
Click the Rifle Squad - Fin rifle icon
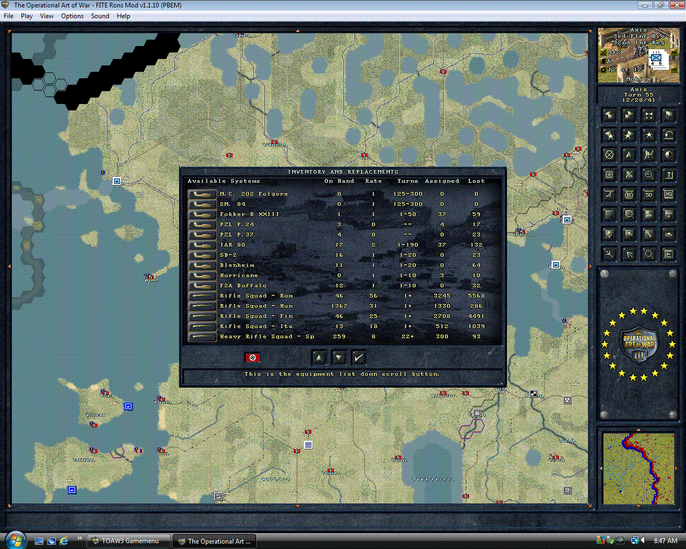coord(202,316)
